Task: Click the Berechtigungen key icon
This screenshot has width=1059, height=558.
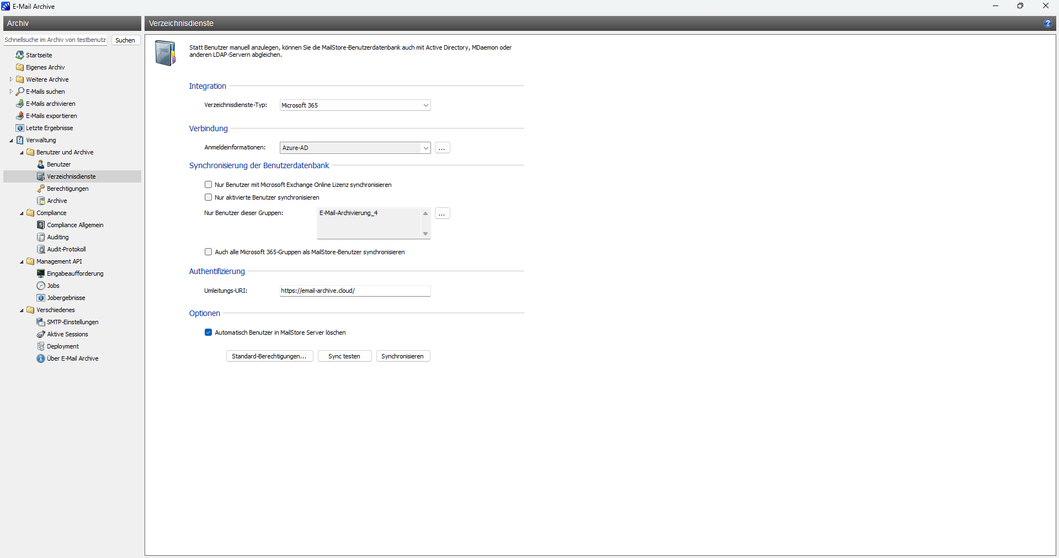Action: (x=41, y=189)
